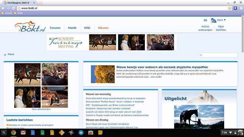Expand the lejoor account dropdown arrow
This screenshot has width=244, height=137.
224,20
